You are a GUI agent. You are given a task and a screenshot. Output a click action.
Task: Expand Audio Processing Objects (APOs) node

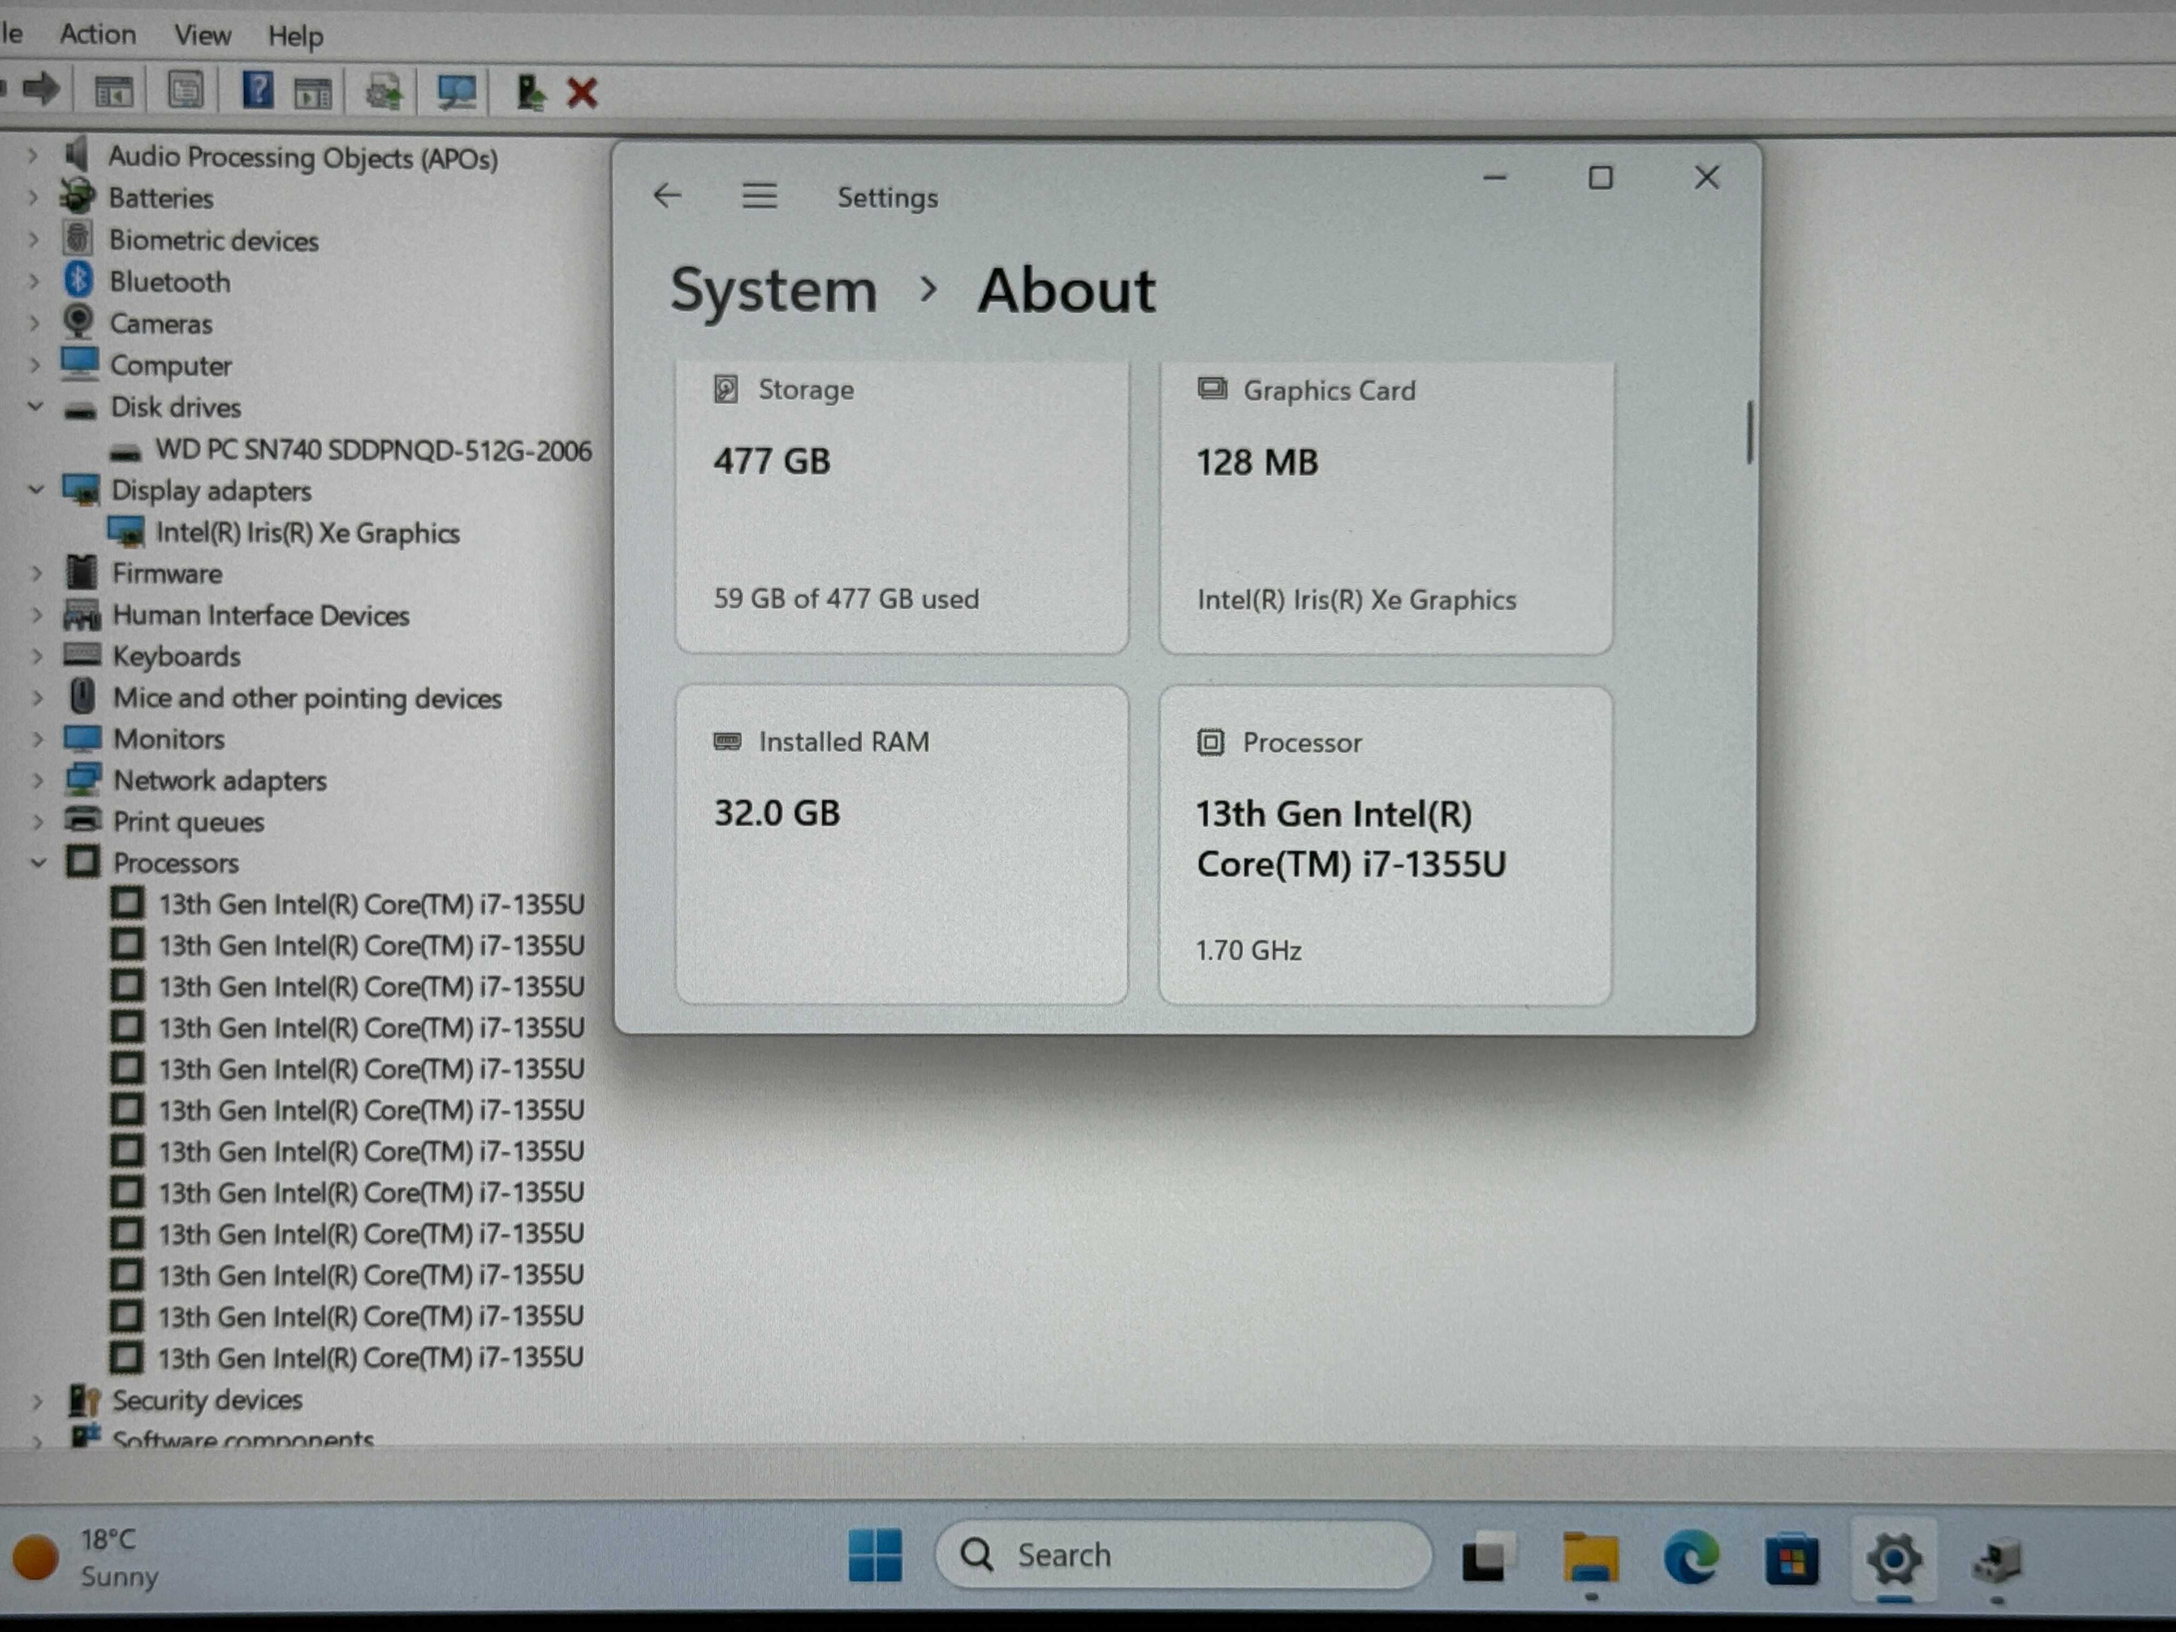32,155
